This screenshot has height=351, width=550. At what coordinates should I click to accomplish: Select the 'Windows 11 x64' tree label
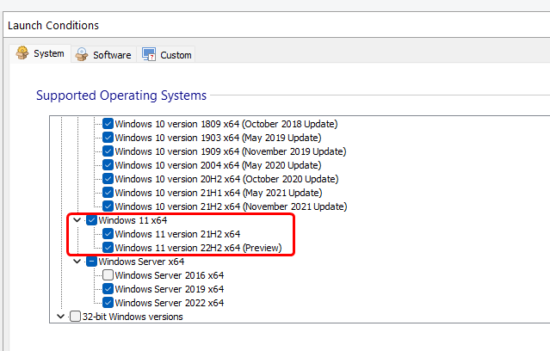[133, 220]
